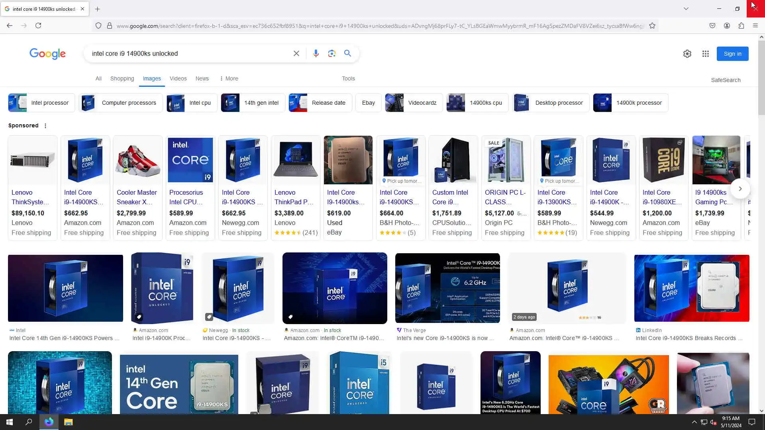Open Google quick settings gear icon

687,54
